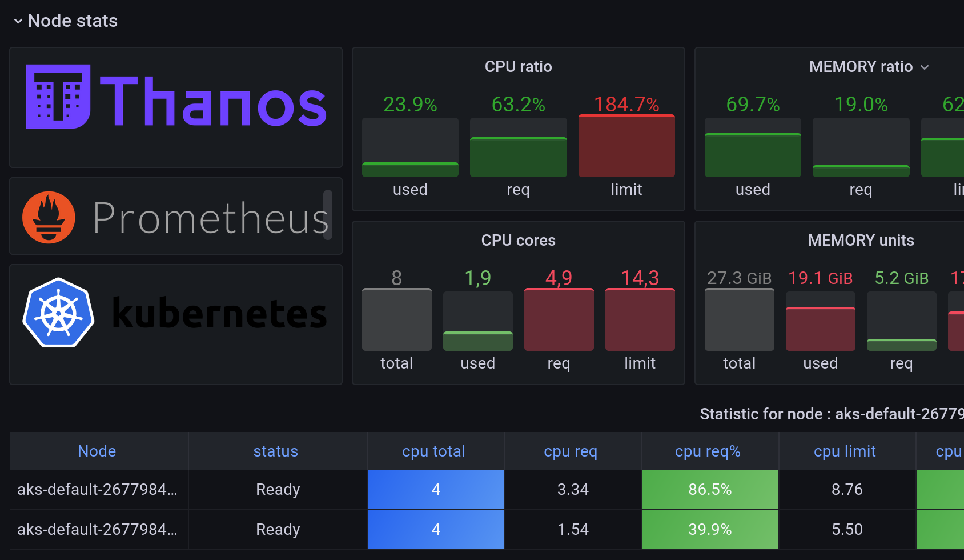Screen dimensions: 964x560
Task: Sort table by status column
Action: tap(275, 451)
